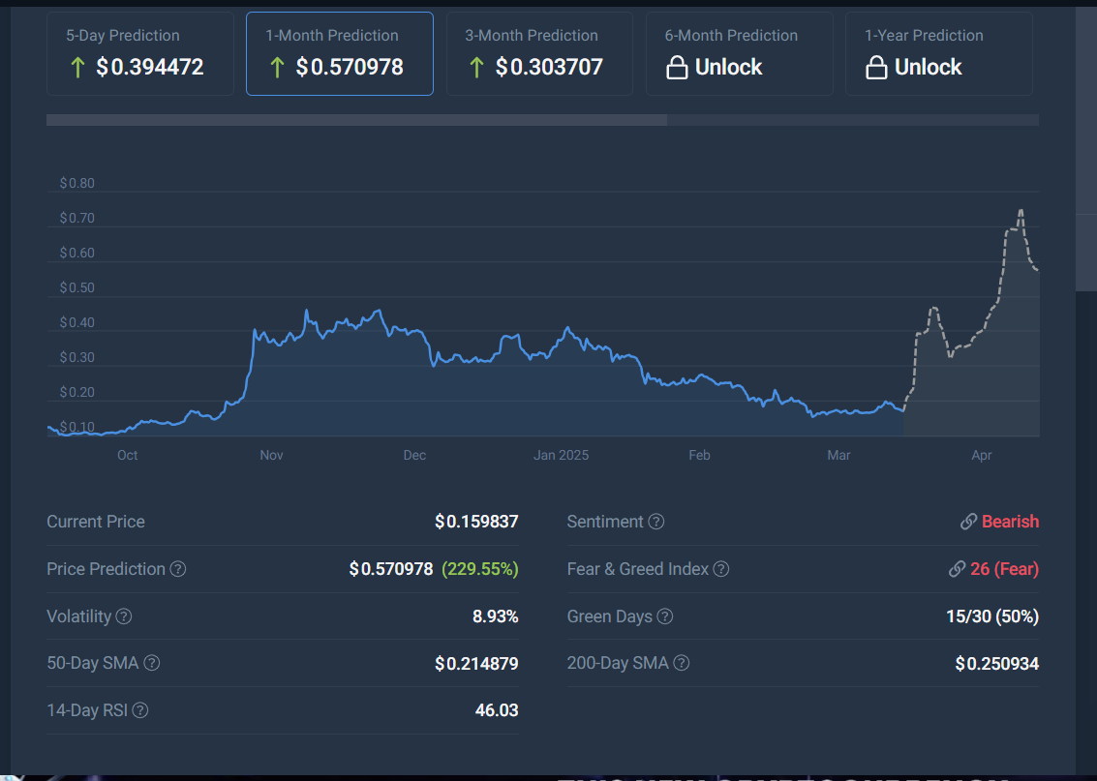Click help icon next to Sentiment
Image resolution: width=1097 pixels, height=781 pixels.
tap(656, 522)
